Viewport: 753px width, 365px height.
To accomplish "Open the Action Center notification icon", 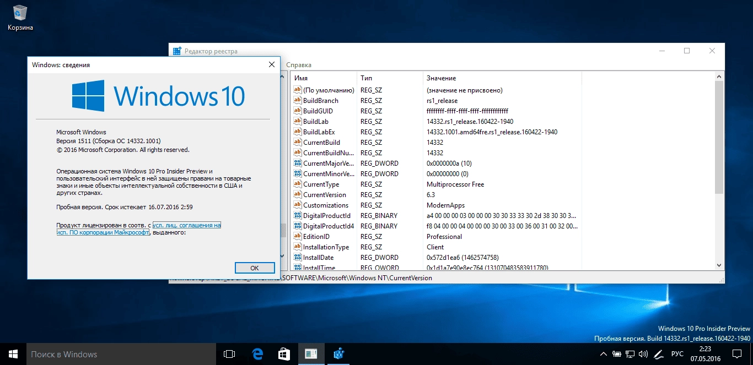I will click(737, 354).
